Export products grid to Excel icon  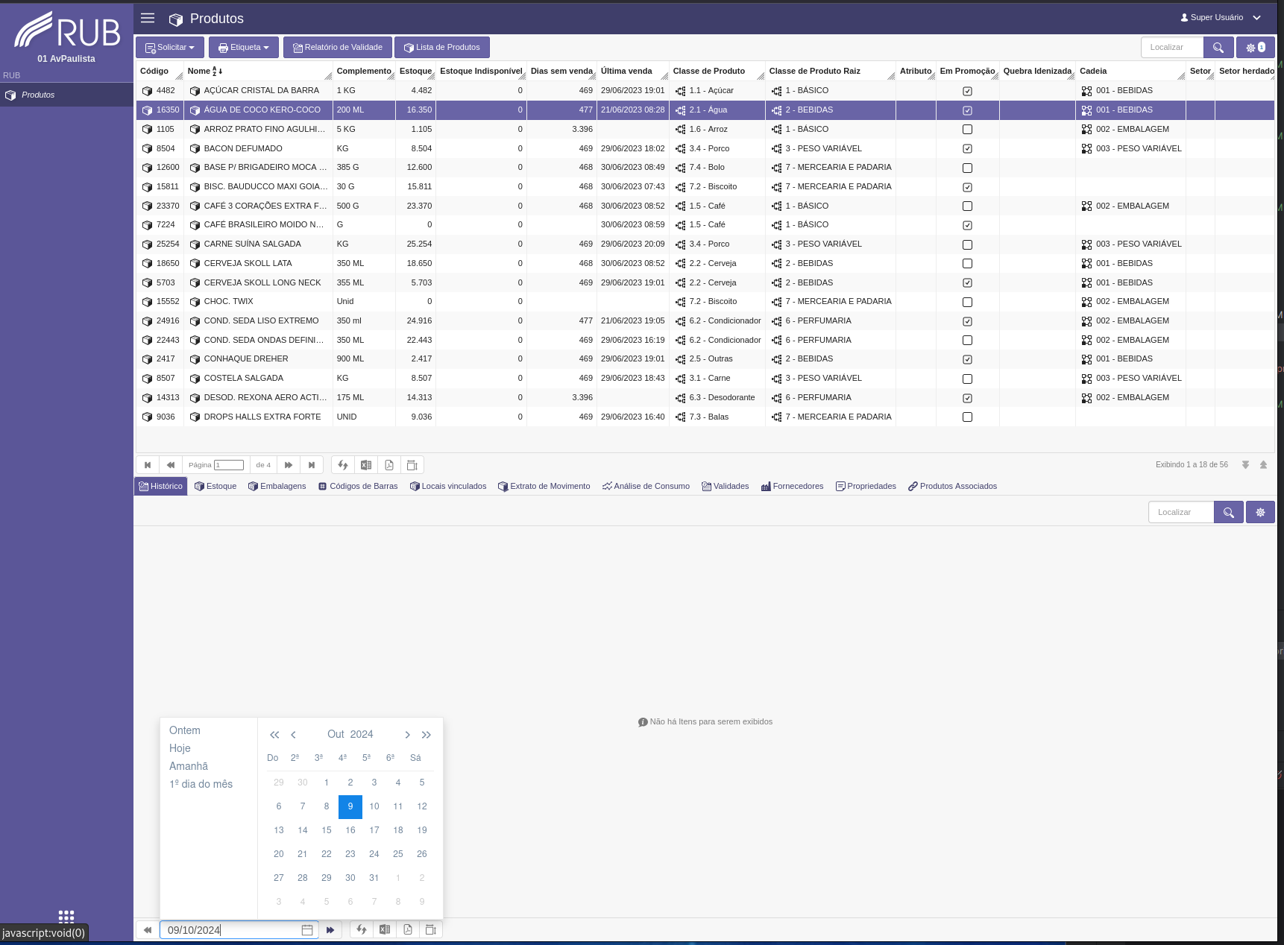click(366, 465)
